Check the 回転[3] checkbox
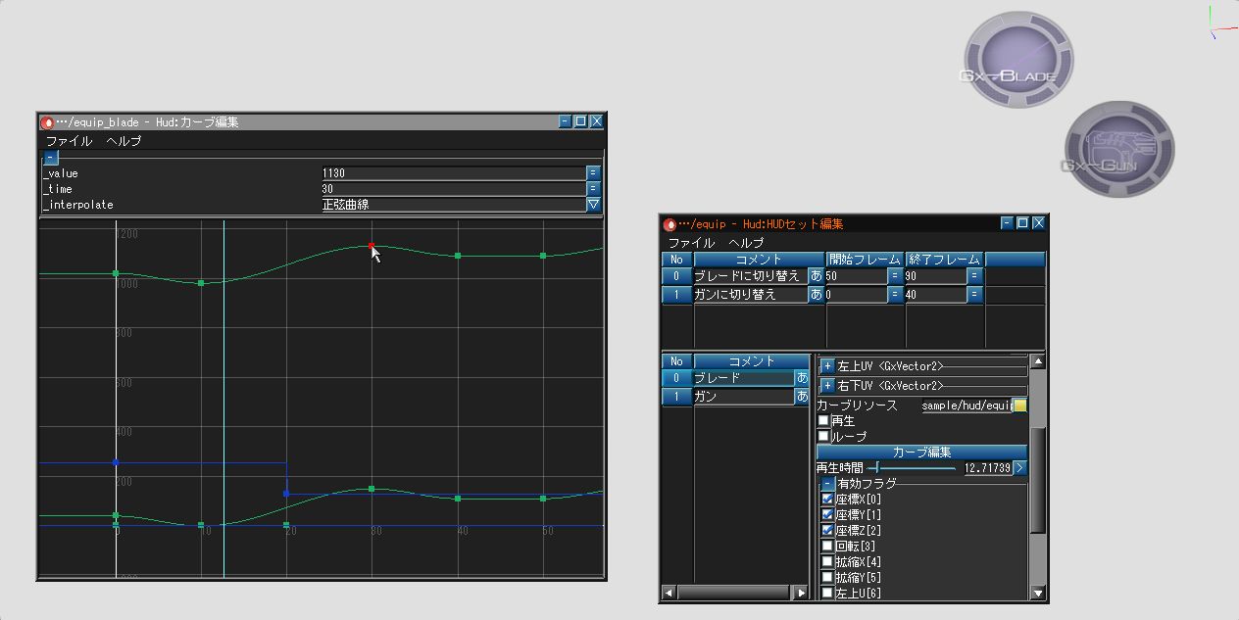Viewport: 1239px width, 620px height. click(827, 546)
